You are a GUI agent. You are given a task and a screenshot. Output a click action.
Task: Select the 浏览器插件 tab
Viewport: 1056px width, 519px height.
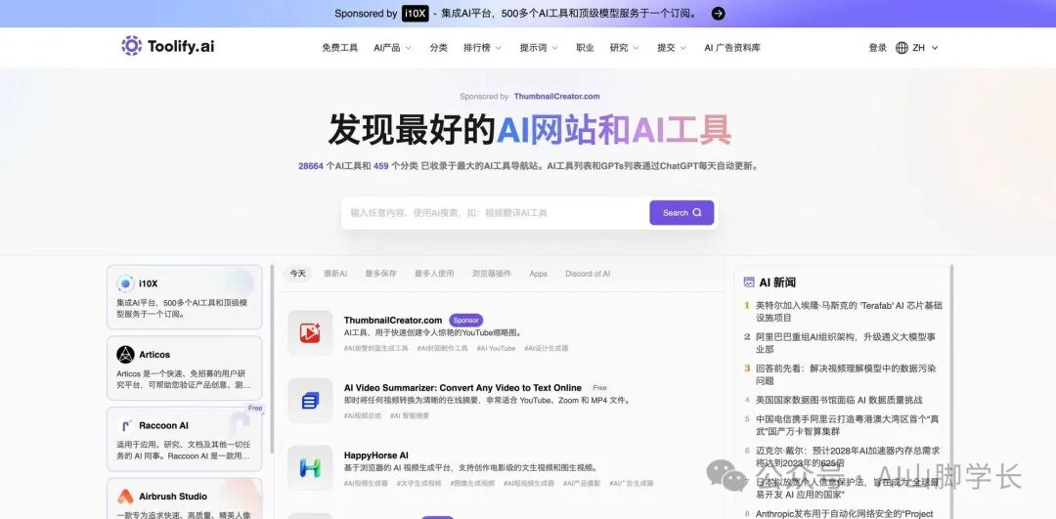pos(492,274)
